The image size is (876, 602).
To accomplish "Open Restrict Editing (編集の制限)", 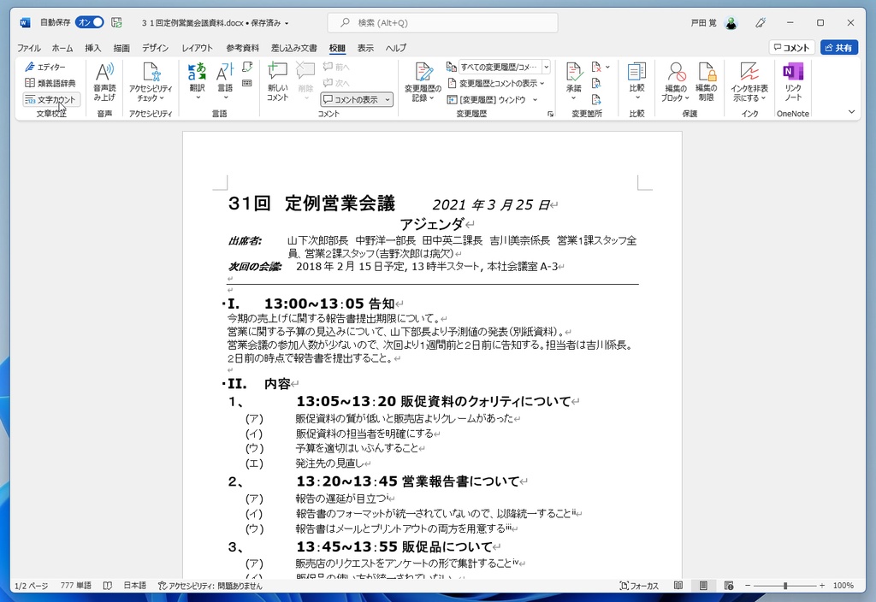I will tap(706, 81).
